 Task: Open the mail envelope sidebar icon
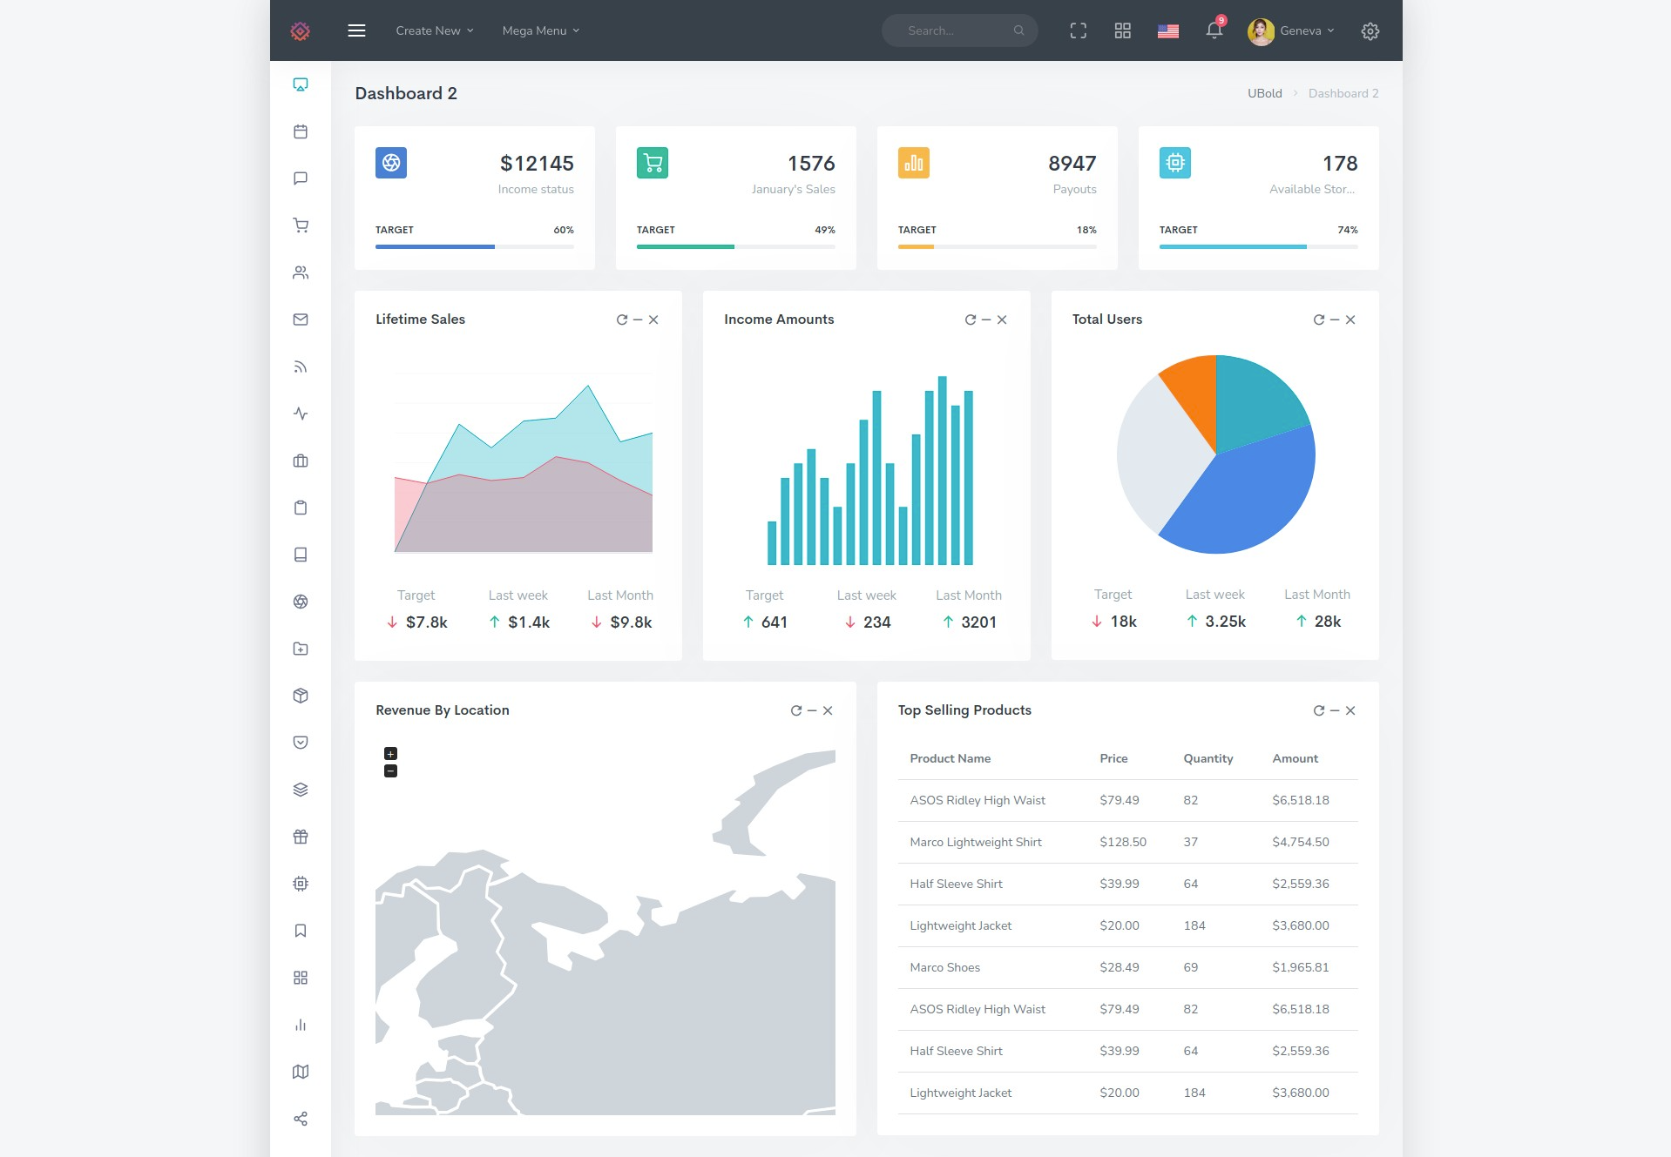coord(301,320)
